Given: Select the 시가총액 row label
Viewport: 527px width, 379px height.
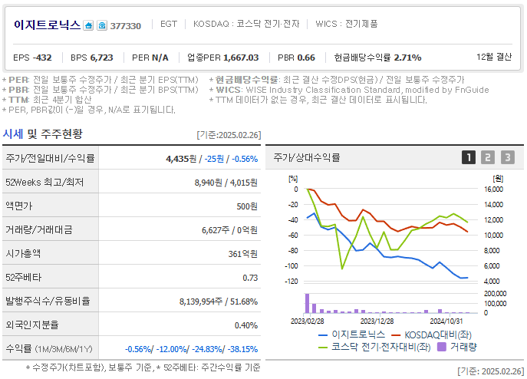Looking at the screenshot, I should pyautogui.click(x=23, y=254).
